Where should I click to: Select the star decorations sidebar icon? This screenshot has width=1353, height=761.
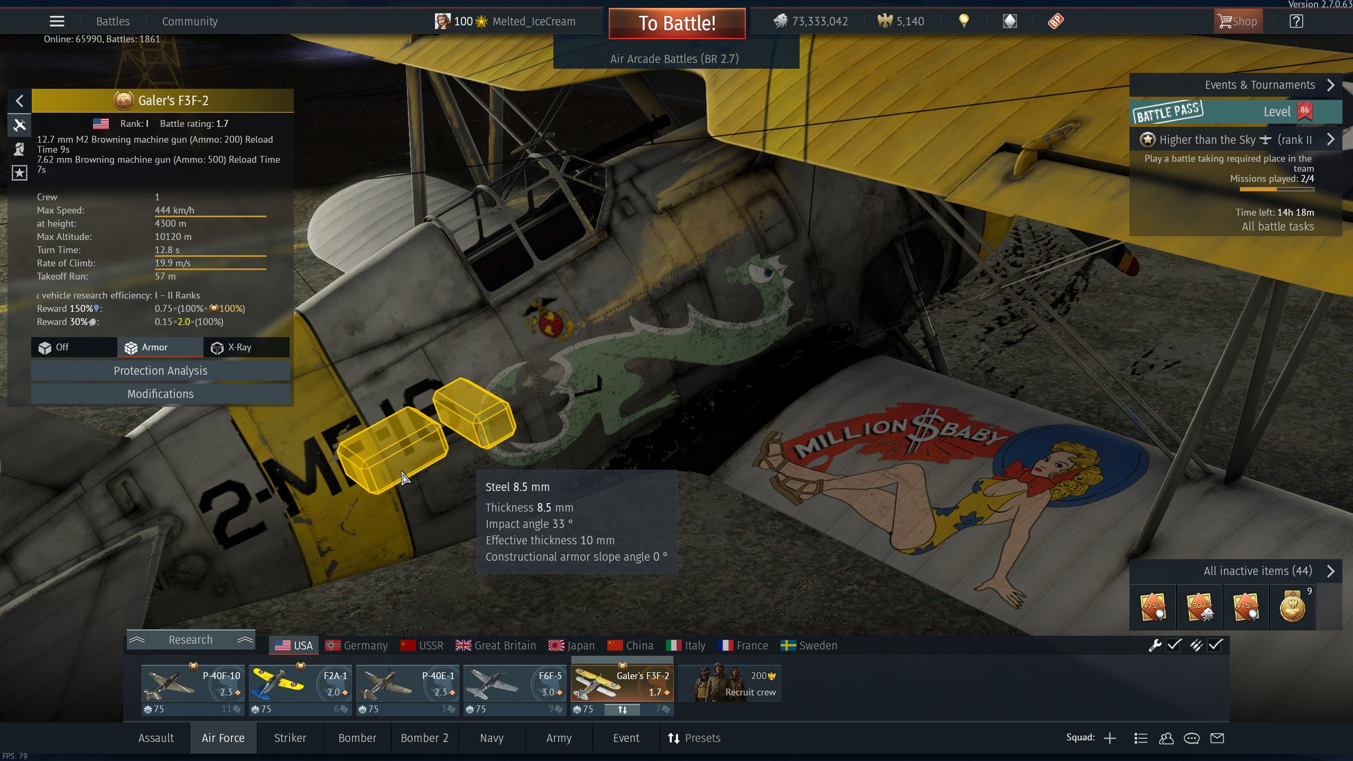click(20, 173)
